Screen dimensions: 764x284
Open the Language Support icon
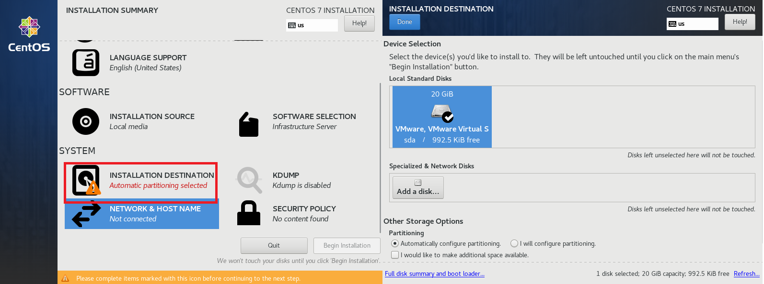pos(86,63)
